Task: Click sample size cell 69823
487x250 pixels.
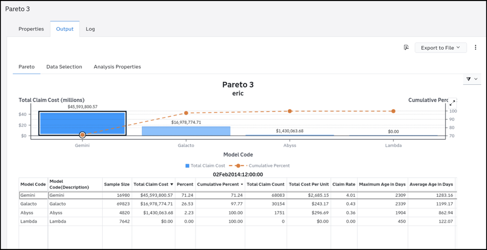Action: coord(117,204)
